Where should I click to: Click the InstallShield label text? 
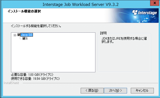click(x=11, y=83)
